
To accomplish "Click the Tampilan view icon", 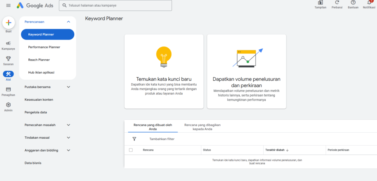I will click(320, 3).
